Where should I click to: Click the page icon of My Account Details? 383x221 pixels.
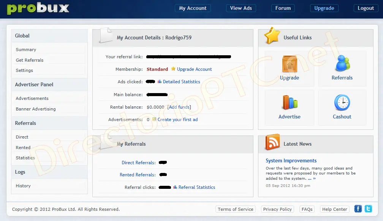point(106,36)
